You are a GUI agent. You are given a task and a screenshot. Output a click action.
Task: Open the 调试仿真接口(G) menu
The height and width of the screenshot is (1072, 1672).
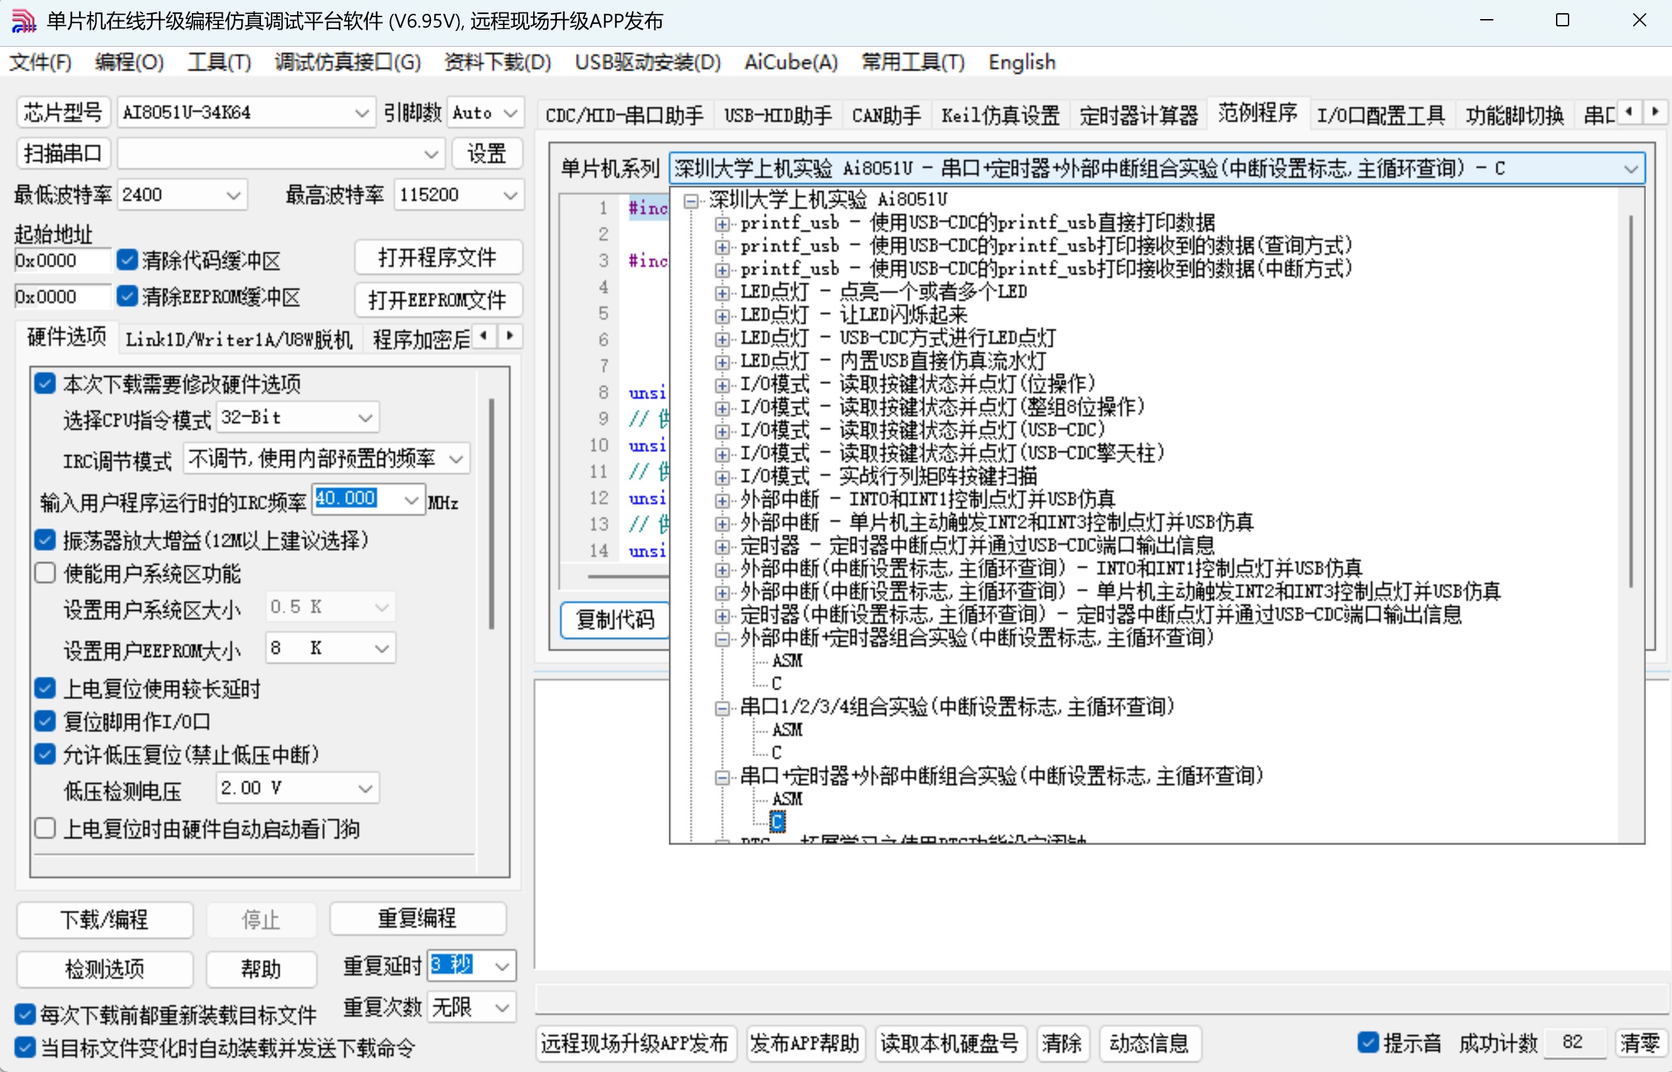(x=348, y=63)
